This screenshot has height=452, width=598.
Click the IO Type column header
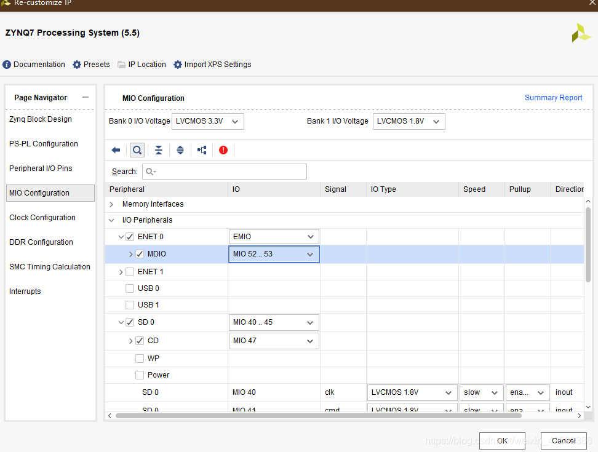click(412, 189)
